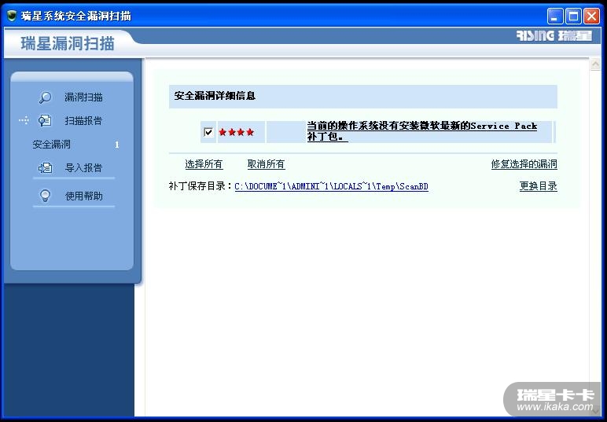This screenshot has width=607, height=422.
Task: Open 漏洞扫描 in the sidebar
Action: (x=83, y=97)
